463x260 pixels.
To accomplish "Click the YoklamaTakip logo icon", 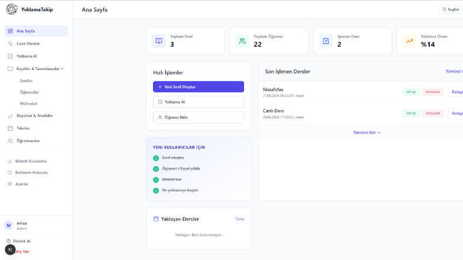I will tap(12, 9).
